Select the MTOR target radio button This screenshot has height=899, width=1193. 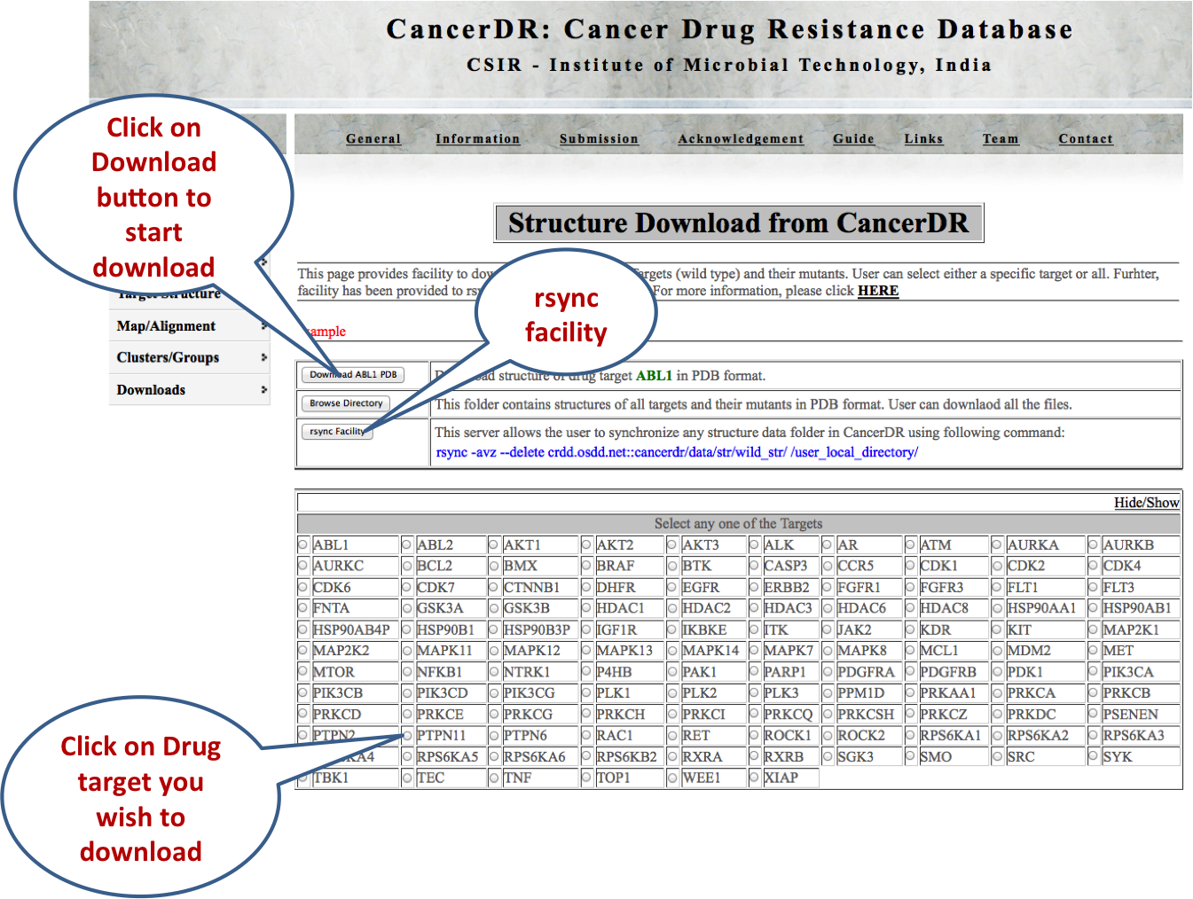[303, 672]
